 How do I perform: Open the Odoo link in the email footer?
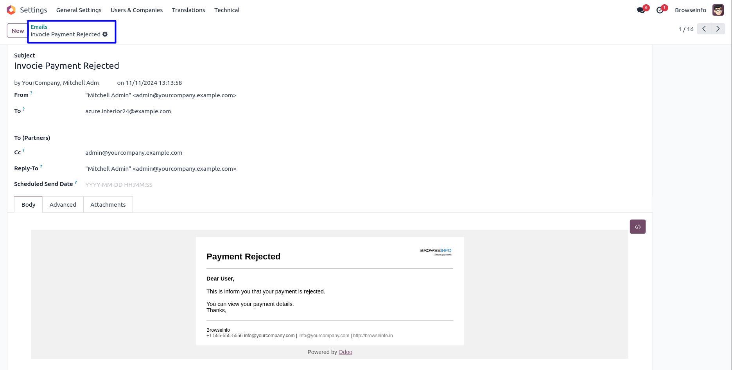coord(345,352)
